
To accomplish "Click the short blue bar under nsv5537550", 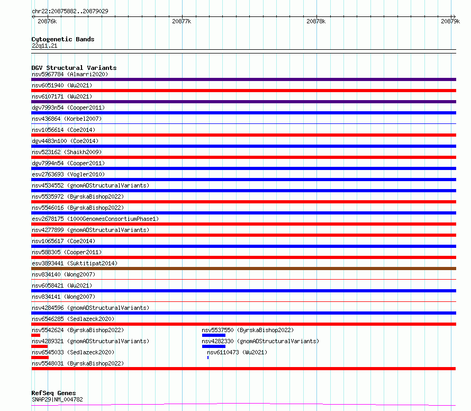I will tap(214, 335).
